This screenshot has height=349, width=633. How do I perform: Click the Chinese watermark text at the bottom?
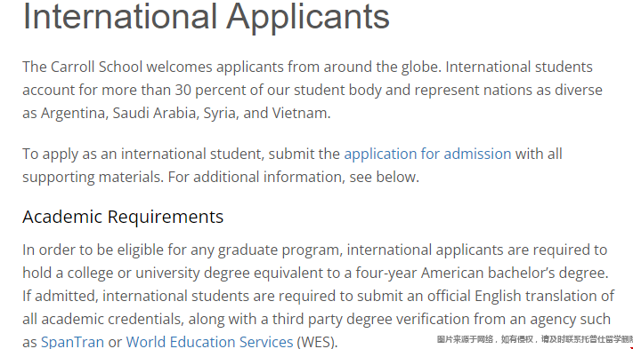pyautogui.click(x=534, y=340)
